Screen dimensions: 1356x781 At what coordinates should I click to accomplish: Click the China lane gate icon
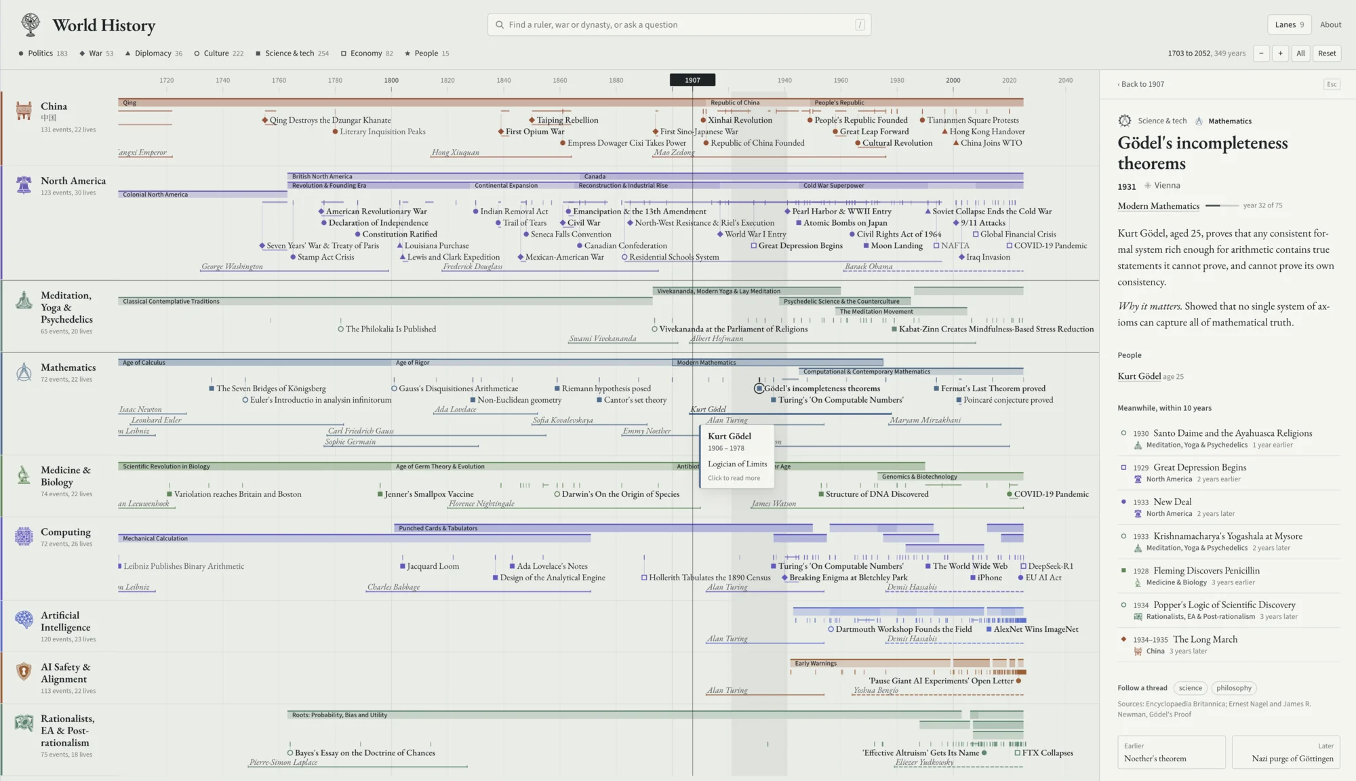click(24, 111)
